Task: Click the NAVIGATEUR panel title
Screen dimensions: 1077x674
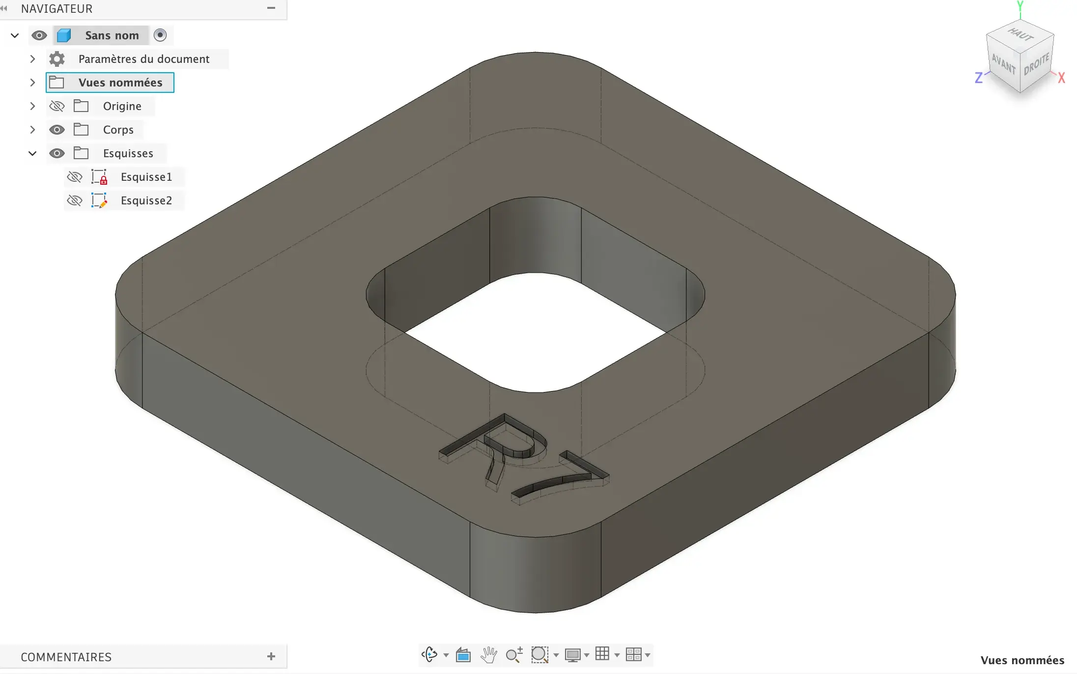Action: point(57,9)
